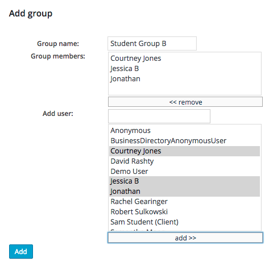The image size is (269, 266).
Task: Click the blue Add button
Action: (21, 251)
